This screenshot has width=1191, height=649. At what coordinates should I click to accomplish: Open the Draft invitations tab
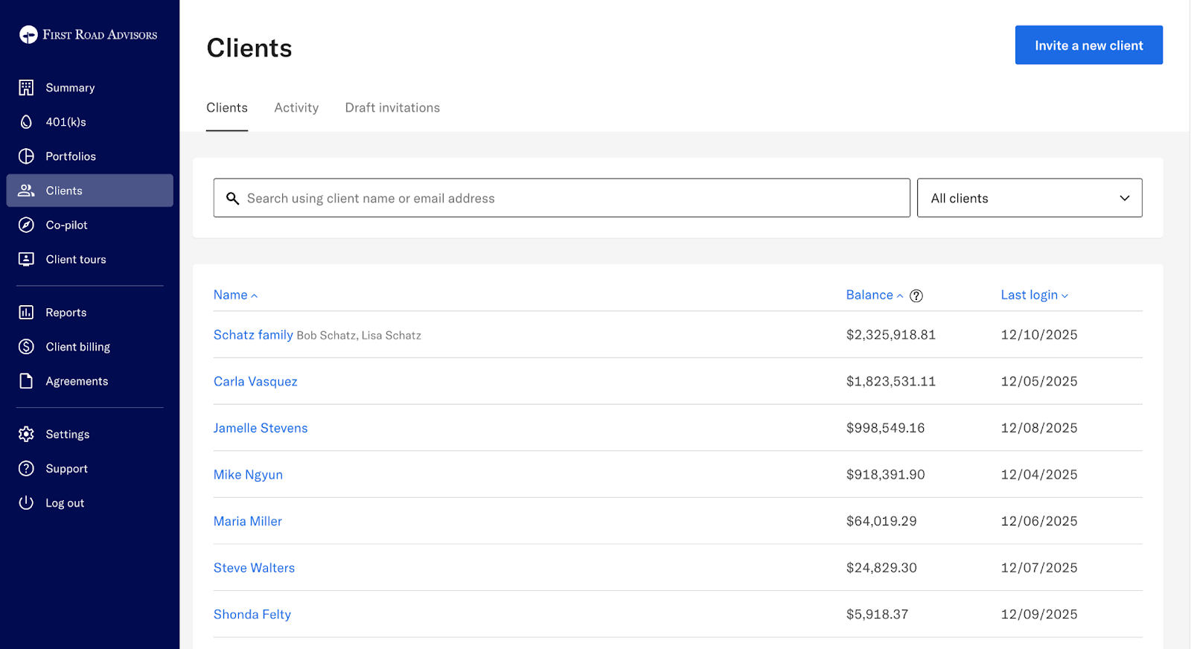[x=392, y=108]
